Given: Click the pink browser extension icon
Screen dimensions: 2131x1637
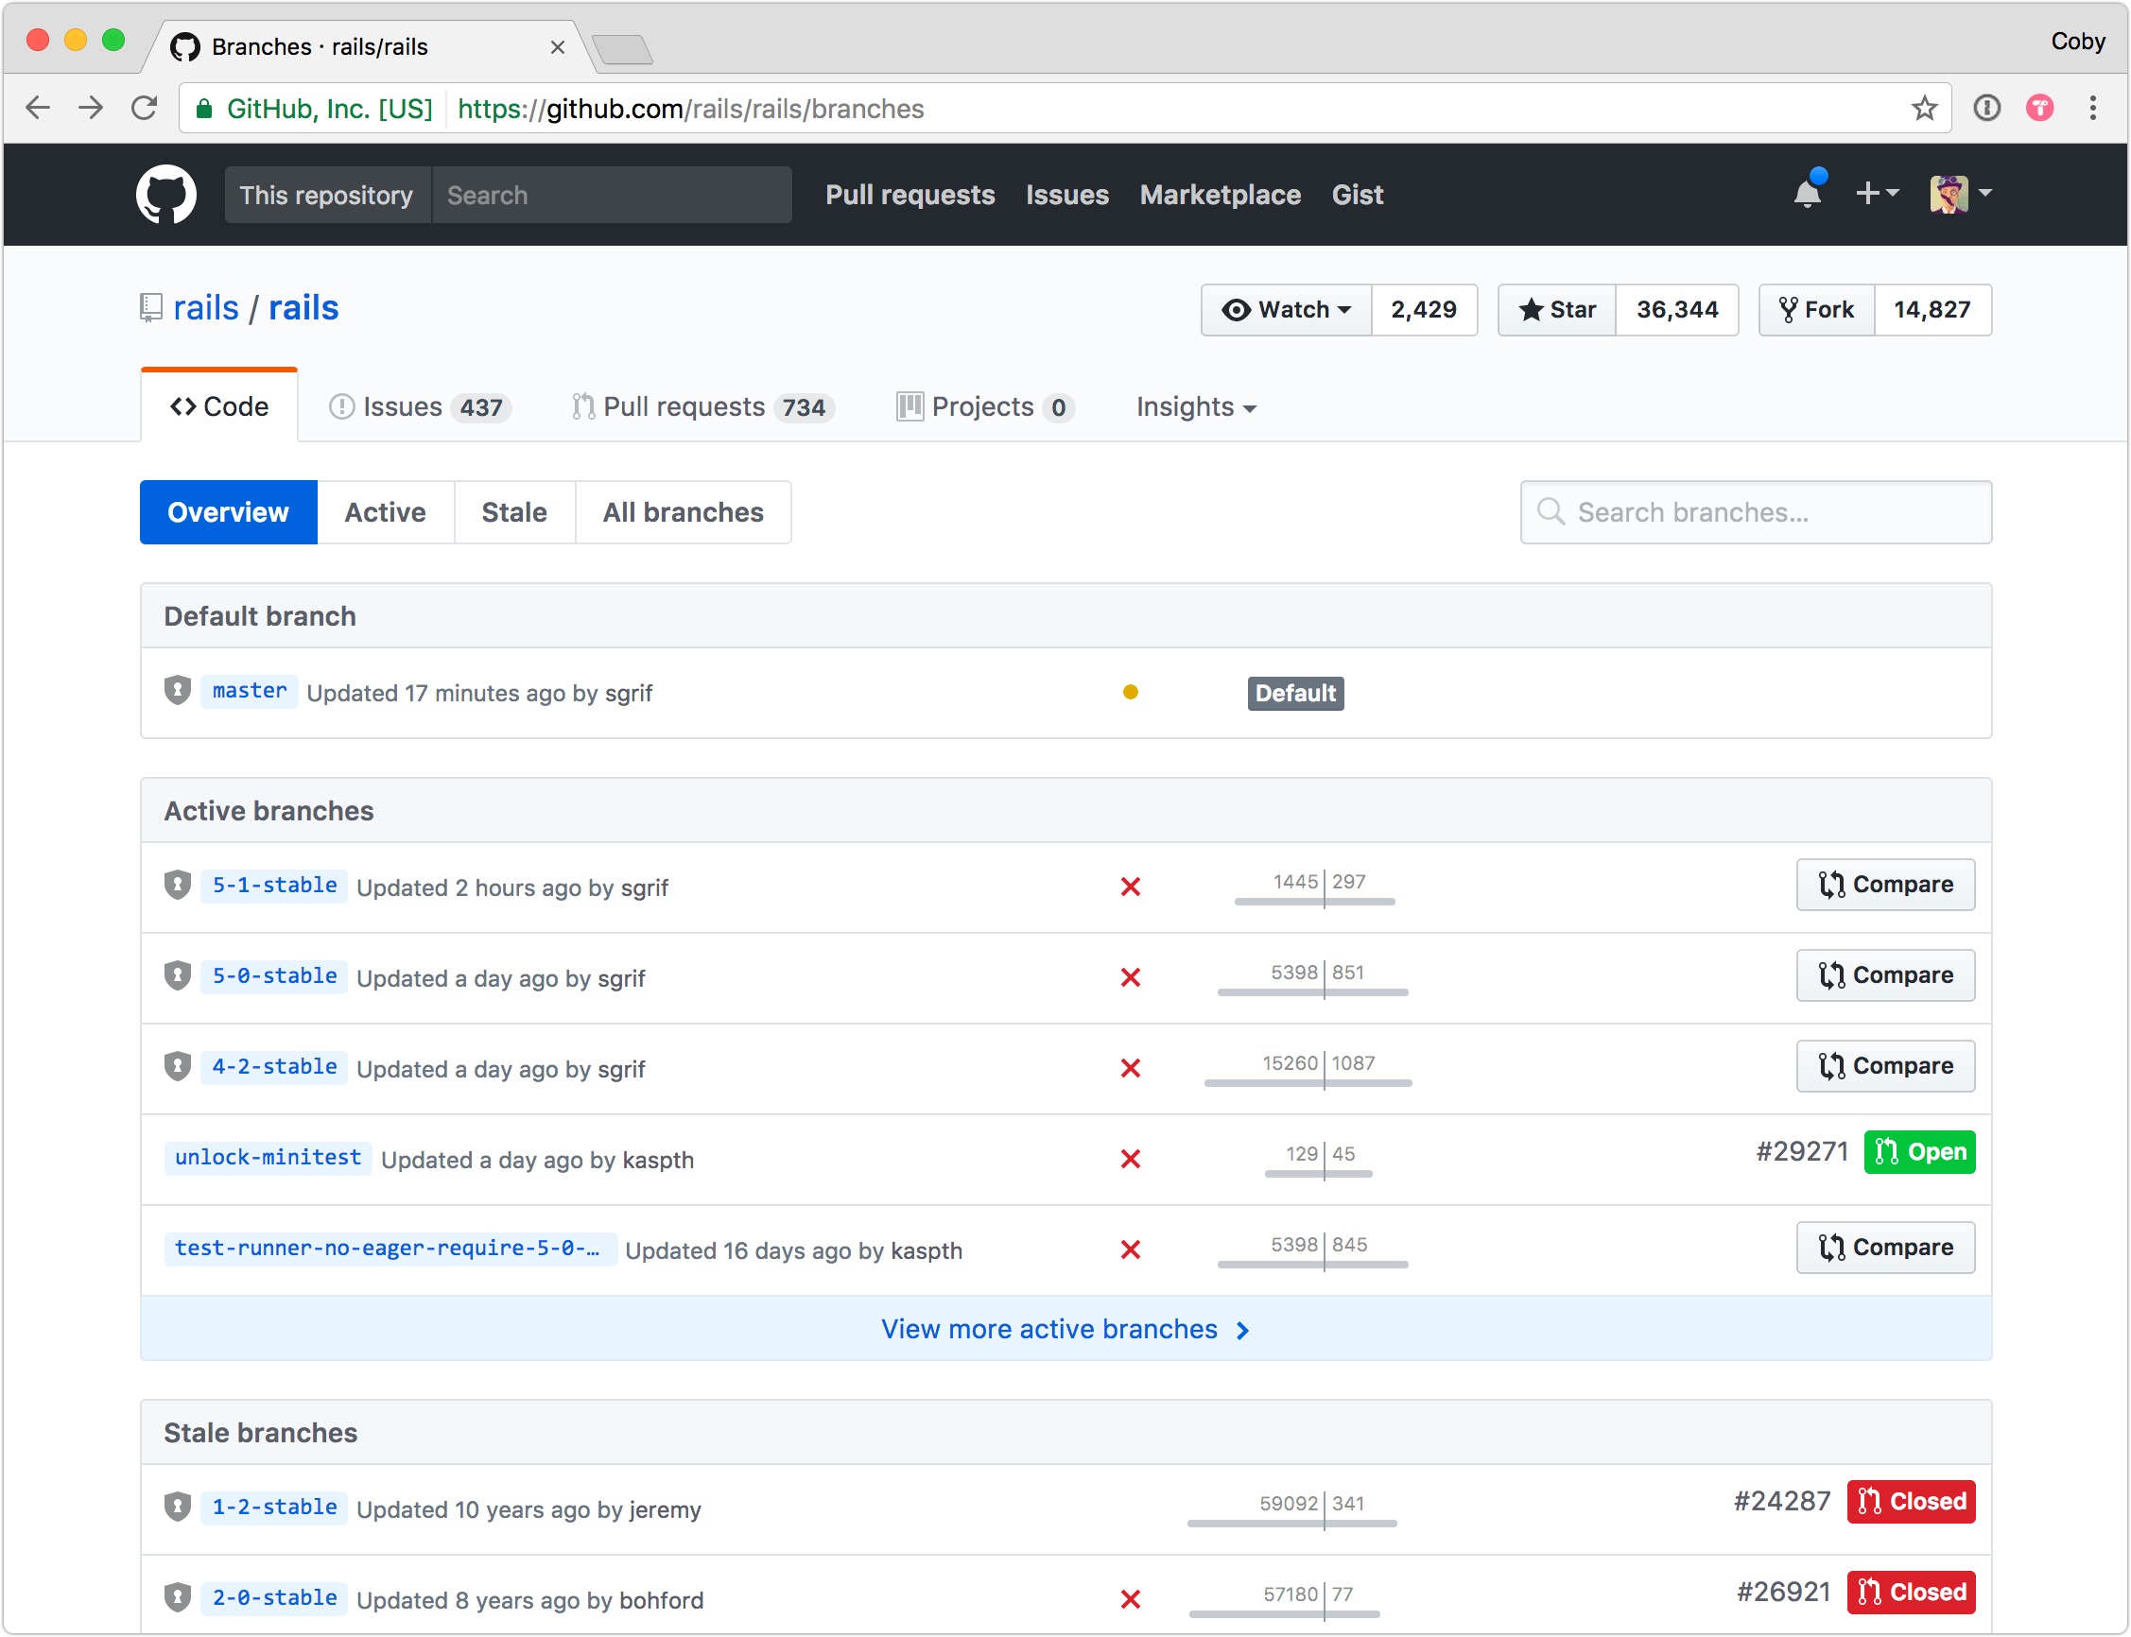Looking at the screenshot, I should click(x=2039, y=108).
